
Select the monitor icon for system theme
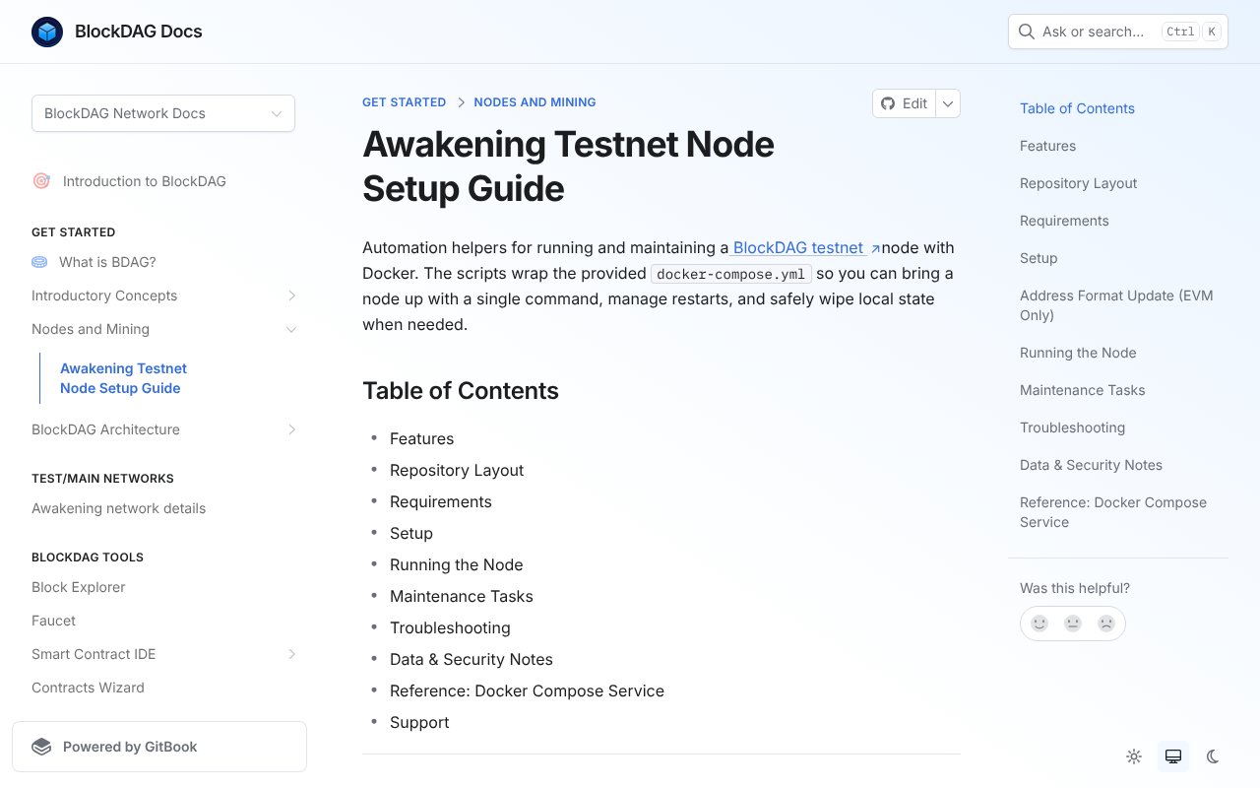pyautogui.click(x=1173, y=756)
